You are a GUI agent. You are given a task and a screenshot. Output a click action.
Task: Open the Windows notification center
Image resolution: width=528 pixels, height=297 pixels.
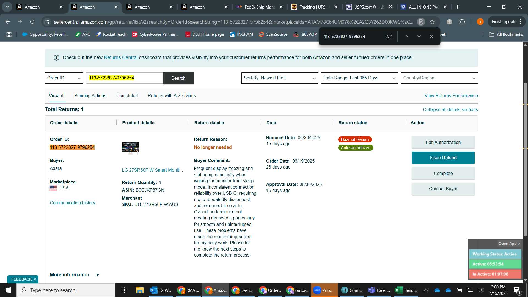point(517,290)
